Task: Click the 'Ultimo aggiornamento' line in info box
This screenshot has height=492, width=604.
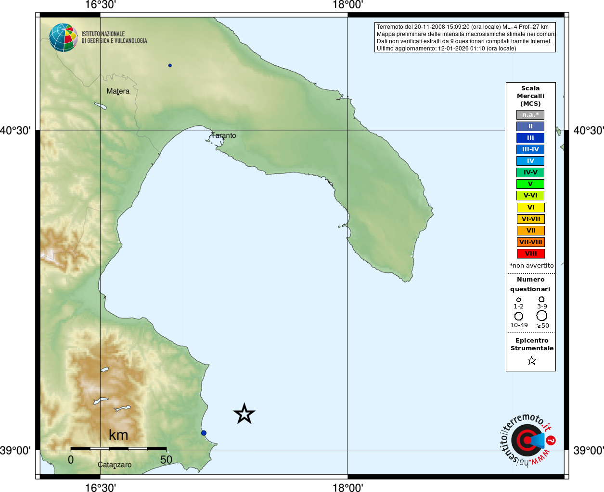Action: tap(447, 49)
